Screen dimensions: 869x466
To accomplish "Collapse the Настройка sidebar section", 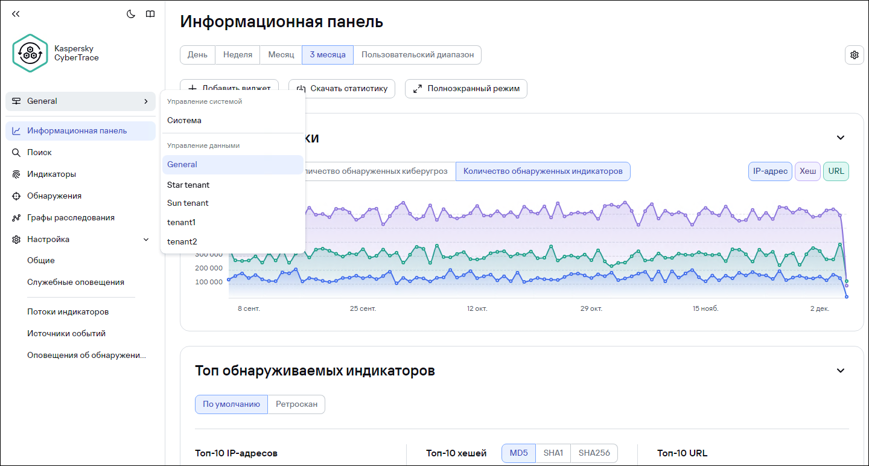I will 145,240.
